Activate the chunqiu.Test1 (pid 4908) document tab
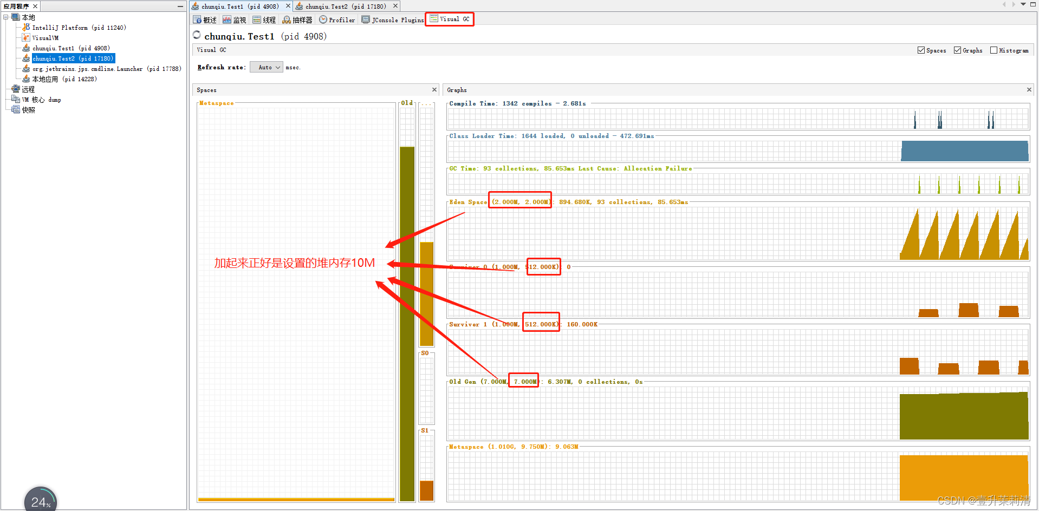The width and height of the screenshot is (1039, 511). click(x=240, y=6)
